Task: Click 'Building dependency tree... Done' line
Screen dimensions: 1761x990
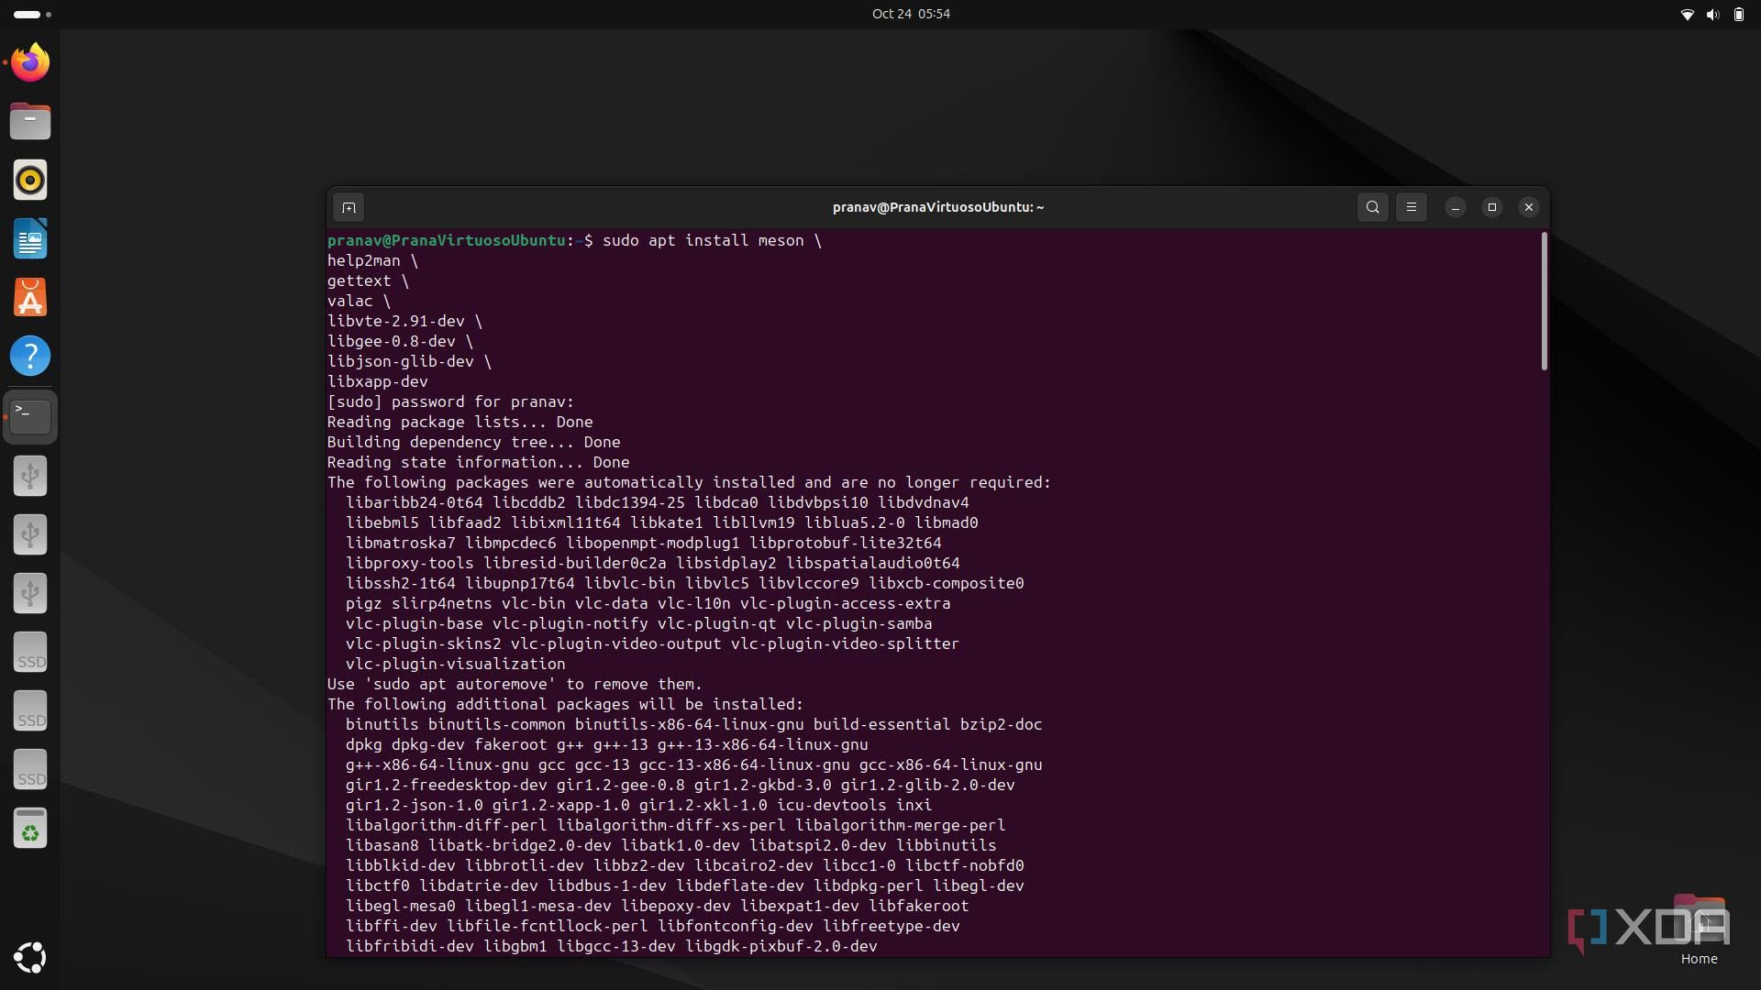Action: [473, 442]
